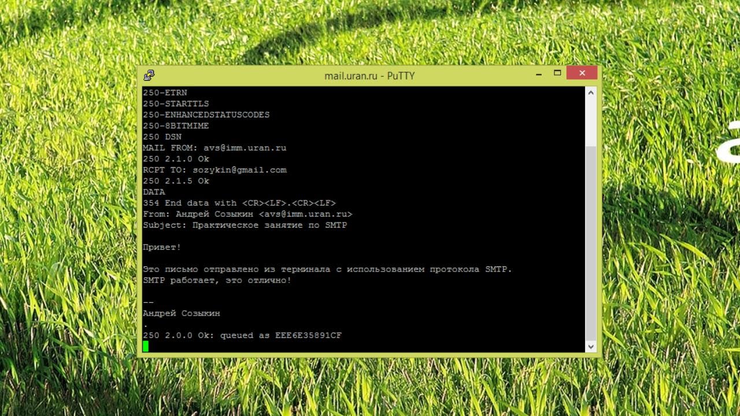Click the 'Это письмо отправлено из терминала' line
This screenshot has height=416, width=740.
(327, 269)
